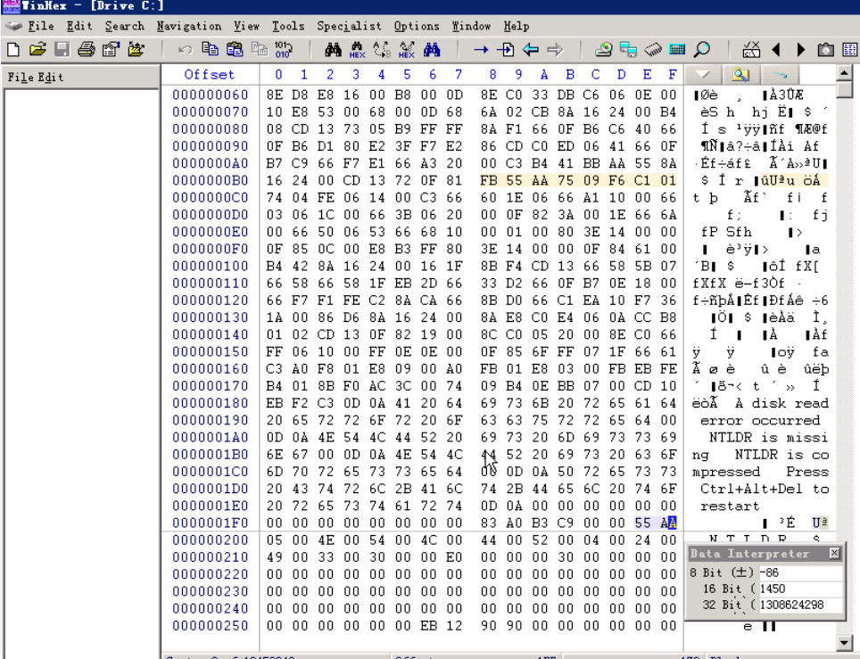Click the Open Folder upload icon
Viewport: 860px width, 659px height.
click(136, 50)
